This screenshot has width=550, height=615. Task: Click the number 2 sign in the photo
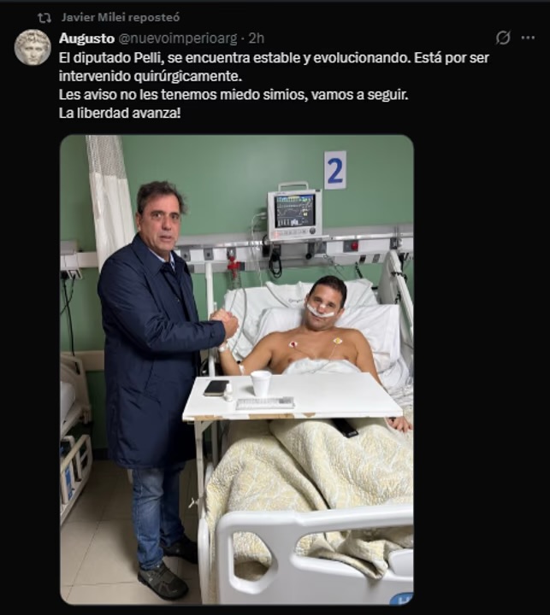[335, 170]
